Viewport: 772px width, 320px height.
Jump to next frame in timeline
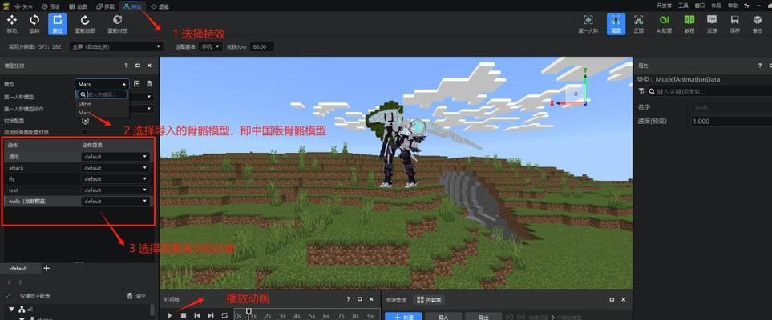(211, 315)
